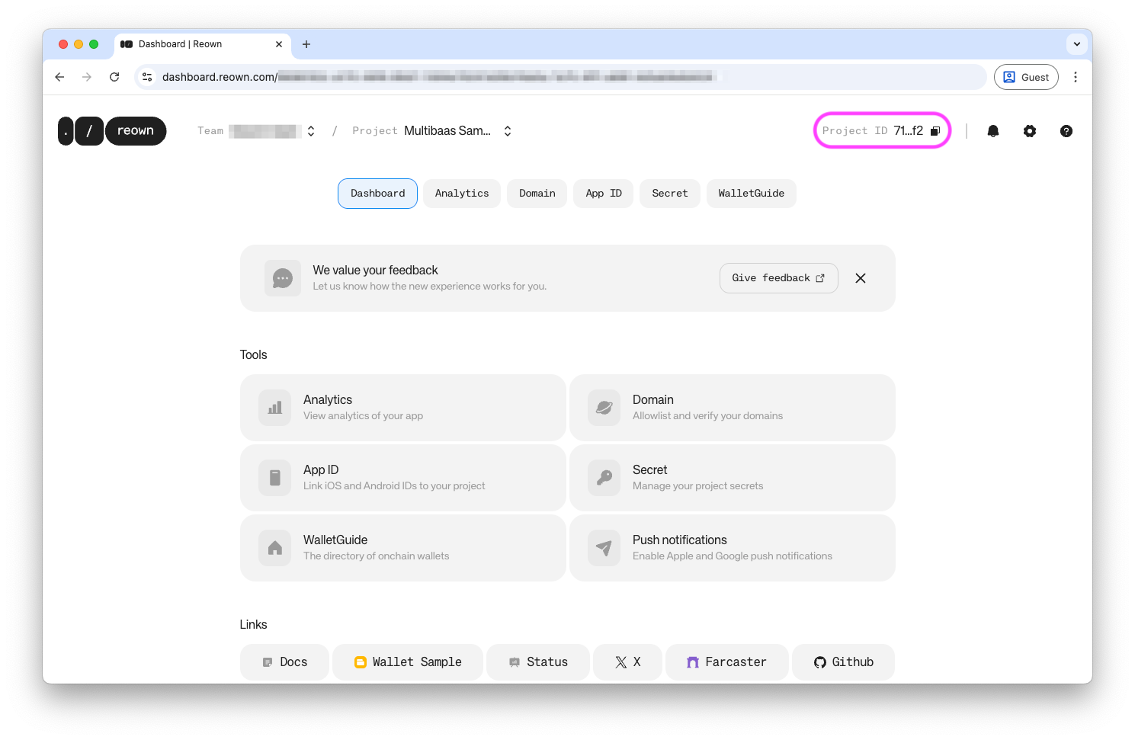Click the Farcaster icon
The width and height of the screenshot is (1135, 740).
click(x=692, y=662)
